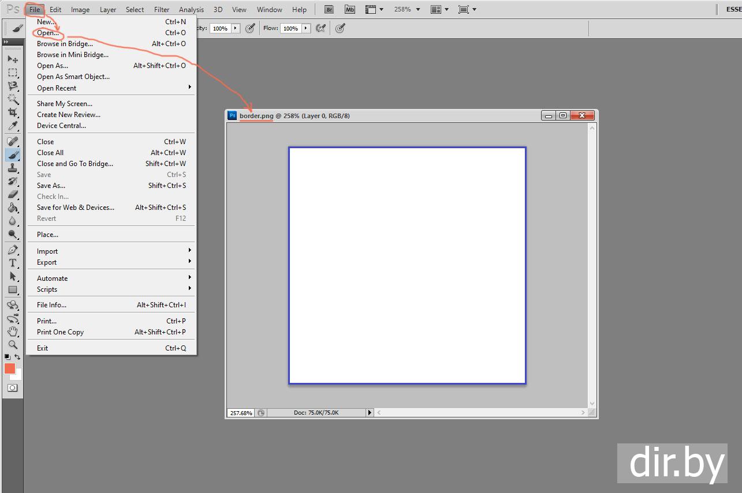Activate the Horizontal Type tool
This screenshot has width=742, height=493.
pyautogui.click(x=13, y=263)
